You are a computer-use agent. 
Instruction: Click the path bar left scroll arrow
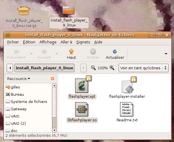tap(10, 68)
